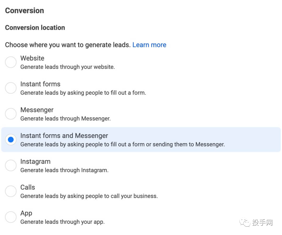The width and height of the screenshot is (282, 235).
Task: Click the "App" option label text
Action: pyautogui.click(x=26, y=213)
